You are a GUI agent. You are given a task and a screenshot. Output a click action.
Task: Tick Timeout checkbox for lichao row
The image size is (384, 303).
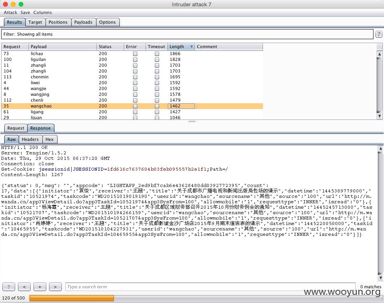tap(157, 54)
